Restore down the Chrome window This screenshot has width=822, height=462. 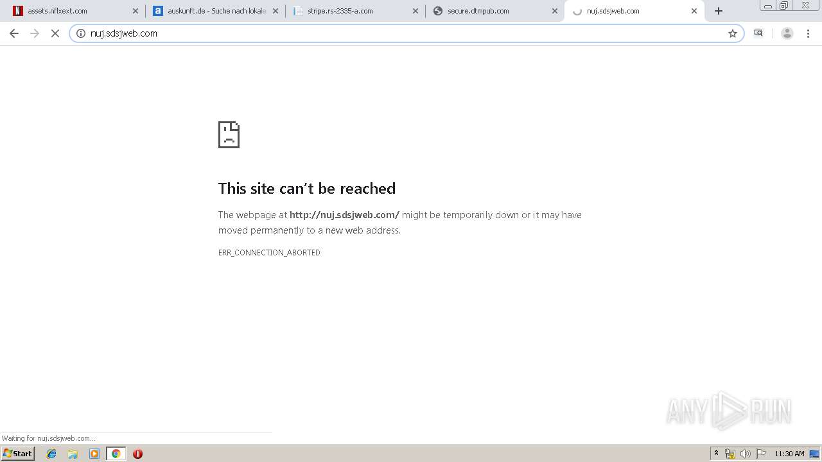[784, 6]
